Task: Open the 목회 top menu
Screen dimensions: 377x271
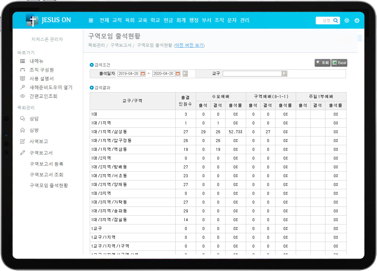Action: pyautogui.click(x=130, y=20)
